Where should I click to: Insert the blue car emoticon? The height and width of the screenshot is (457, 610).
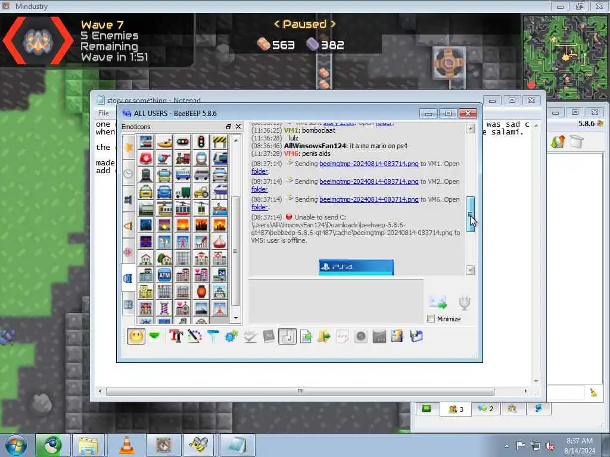click(x=164, y=192)
